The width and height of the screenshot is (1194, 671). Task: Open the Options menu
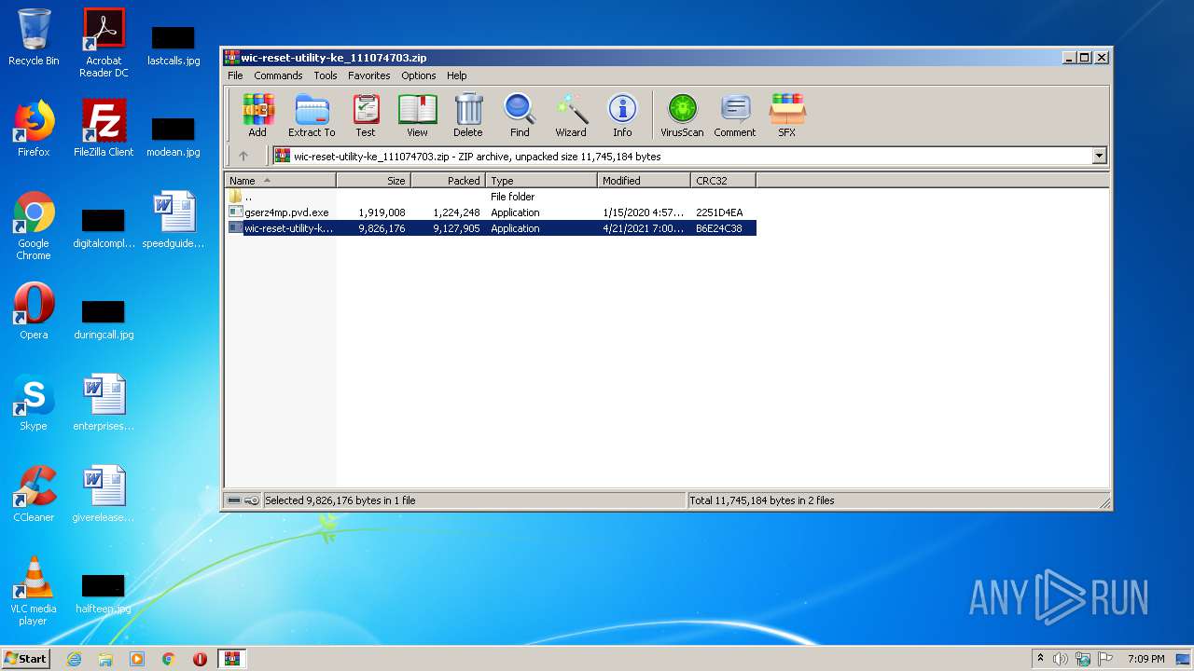[419, 75]
